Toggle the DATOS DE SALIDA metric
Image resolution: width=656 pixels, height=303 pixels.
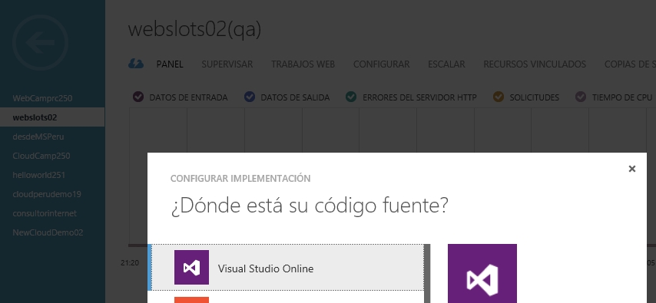250,97
